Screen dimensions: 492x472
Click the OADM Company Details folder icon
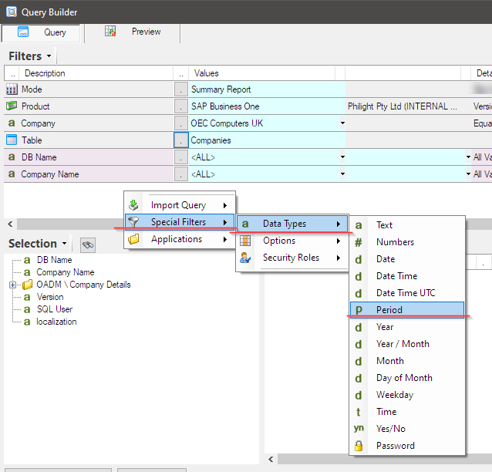point(28,285)
